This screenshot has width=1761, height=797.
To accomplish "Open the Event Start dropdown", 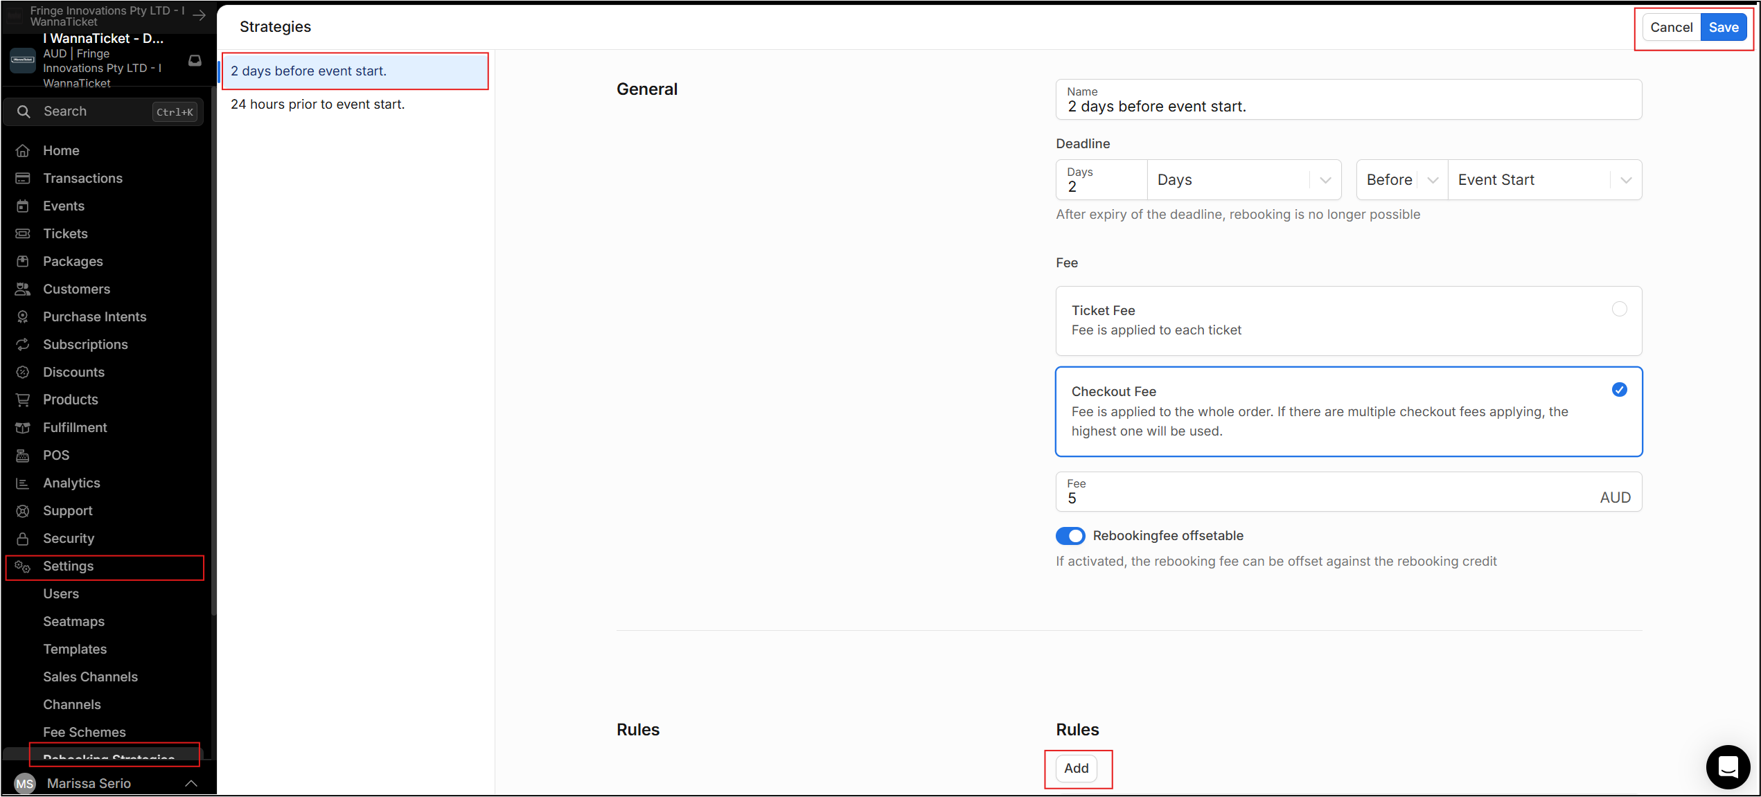I will point(1544,180).
